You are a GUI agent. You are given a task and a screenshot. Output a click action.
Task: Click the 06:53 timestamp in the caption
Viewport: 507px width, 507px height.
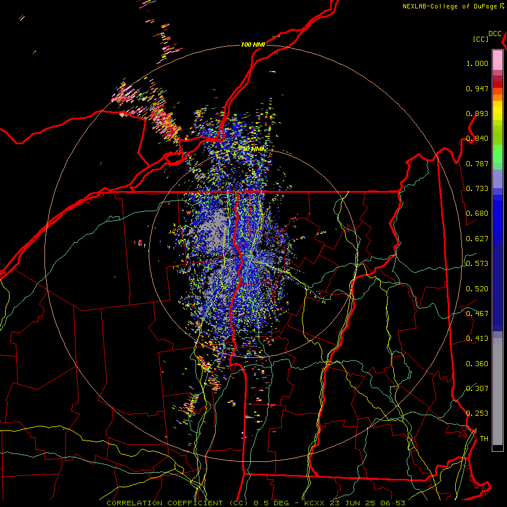(393, 503)
